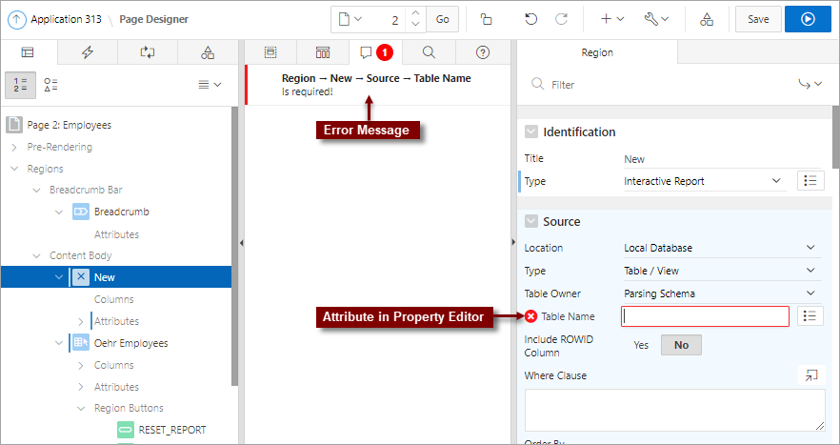Open the Utilities wrench menu
Image resolution: width=840 pixels, height=445 pixels.
[656, 19]
